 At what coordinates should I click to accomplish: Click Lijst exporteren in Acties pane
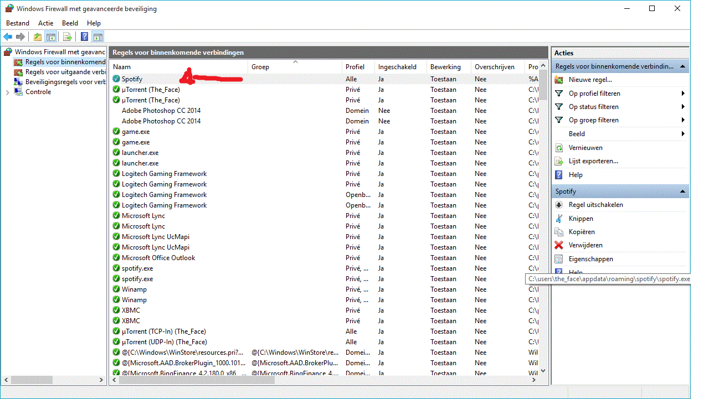(593, 161)
